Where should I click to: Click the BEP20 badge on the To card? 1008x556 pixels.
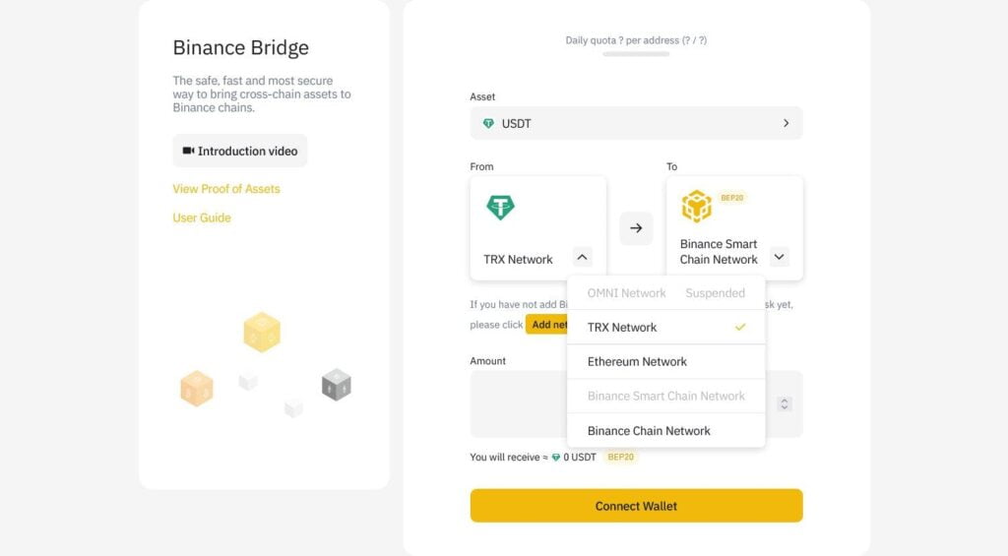[x=732, y=198]
